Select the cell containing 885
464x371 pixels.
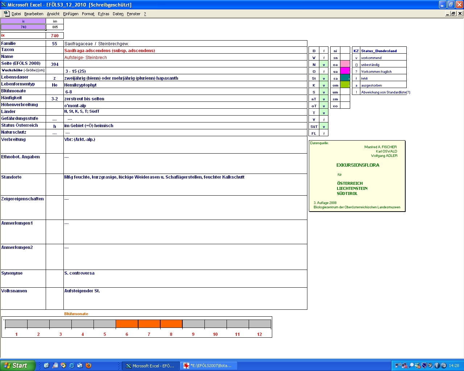click(x=55, y=27)
